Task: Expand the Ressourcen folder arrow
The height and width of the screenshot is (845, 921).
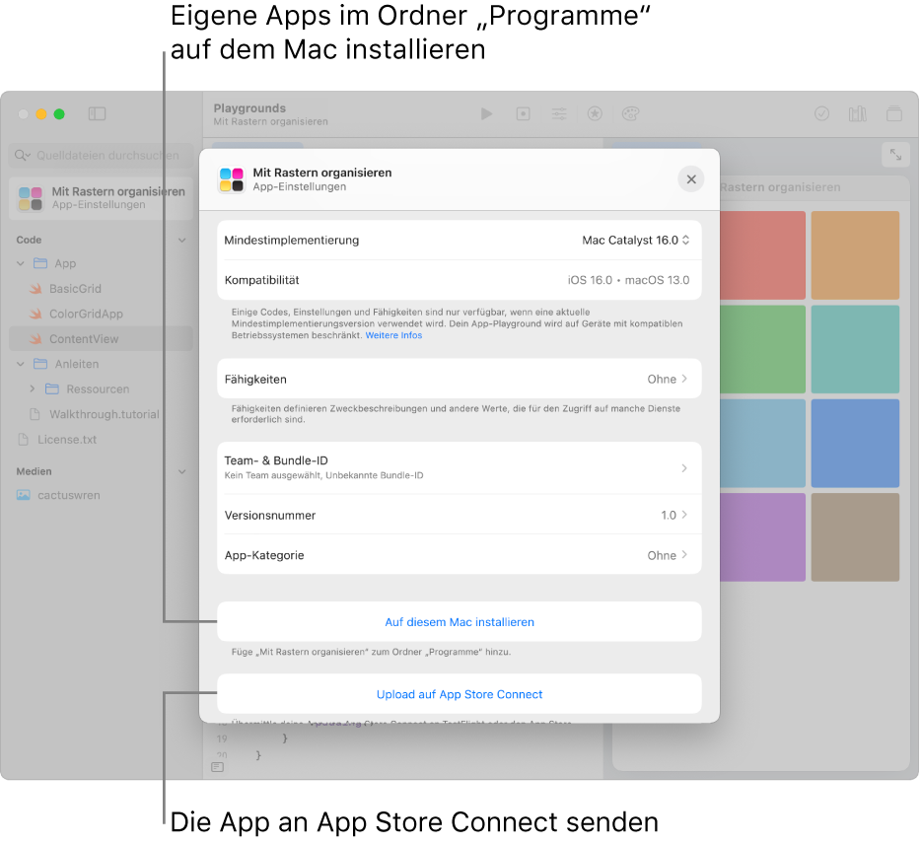Action: [33, 388]
